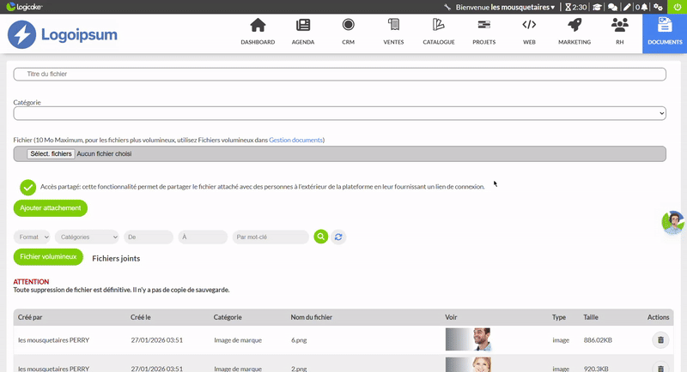Viewport: 687px width, 372px height.
Task: Click the Titre du fichier input field
Action: coord(339,75)
